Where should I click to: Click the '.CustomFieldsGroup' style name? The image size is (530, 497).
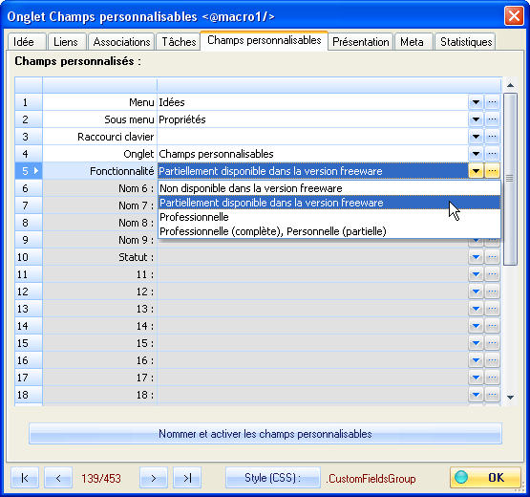[x=371, y=479]
